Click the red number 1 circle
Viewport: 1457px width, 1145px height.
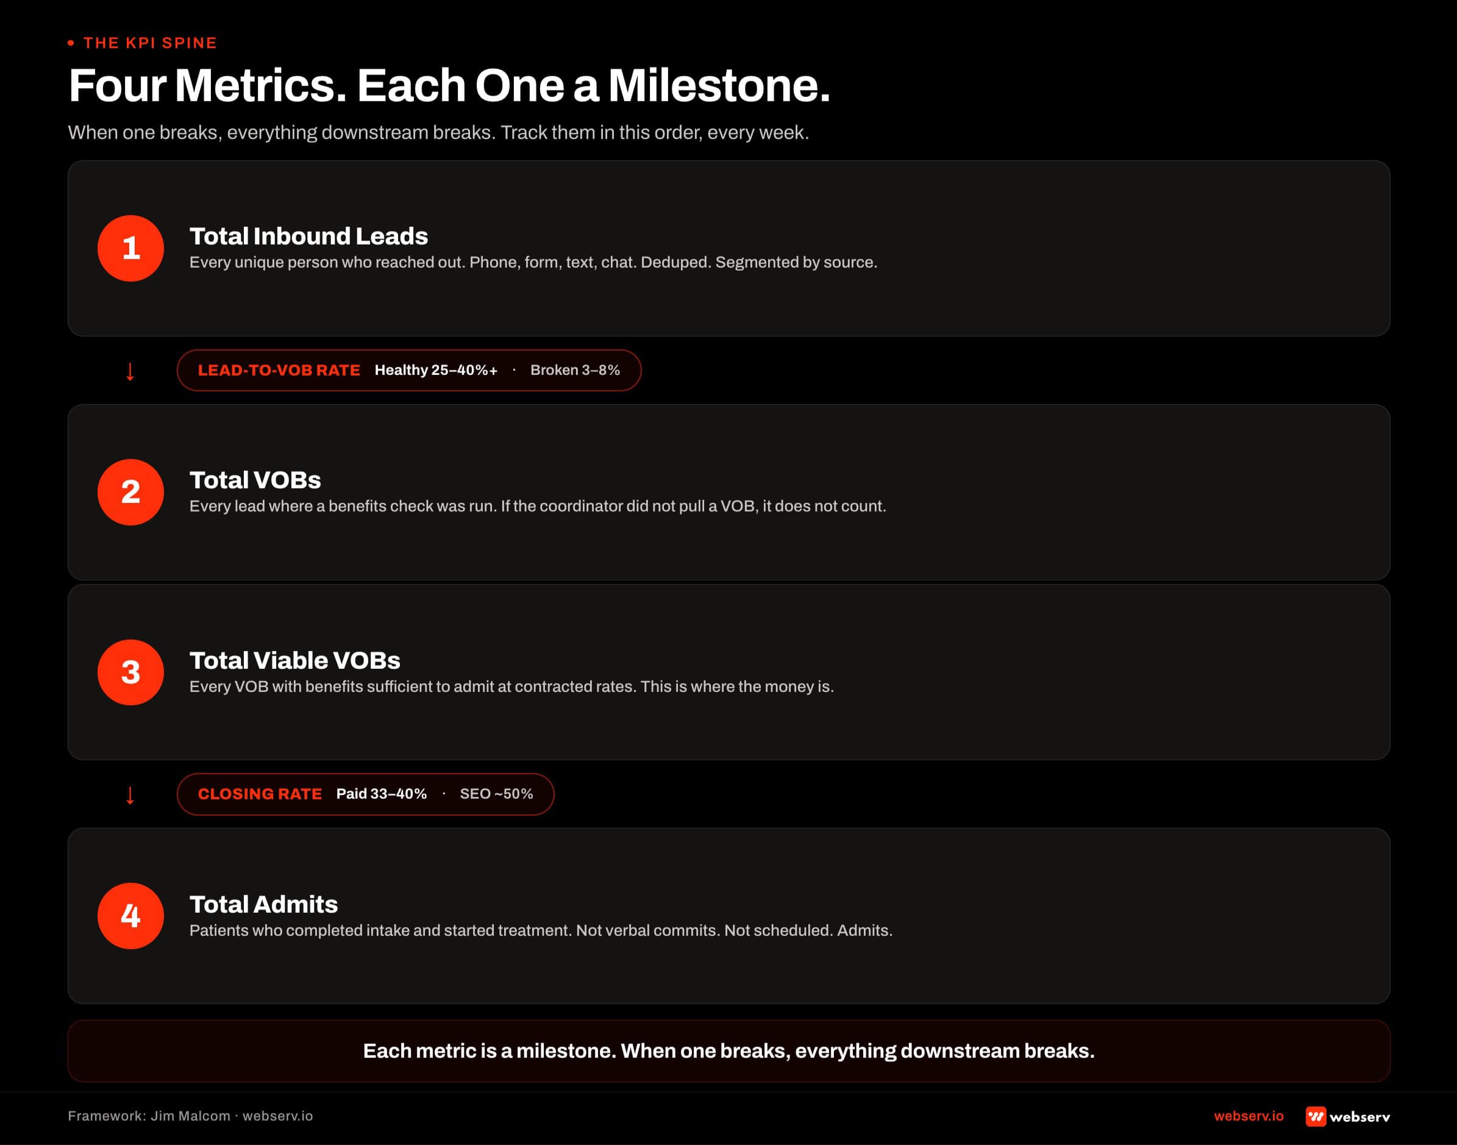coord(130,248)
